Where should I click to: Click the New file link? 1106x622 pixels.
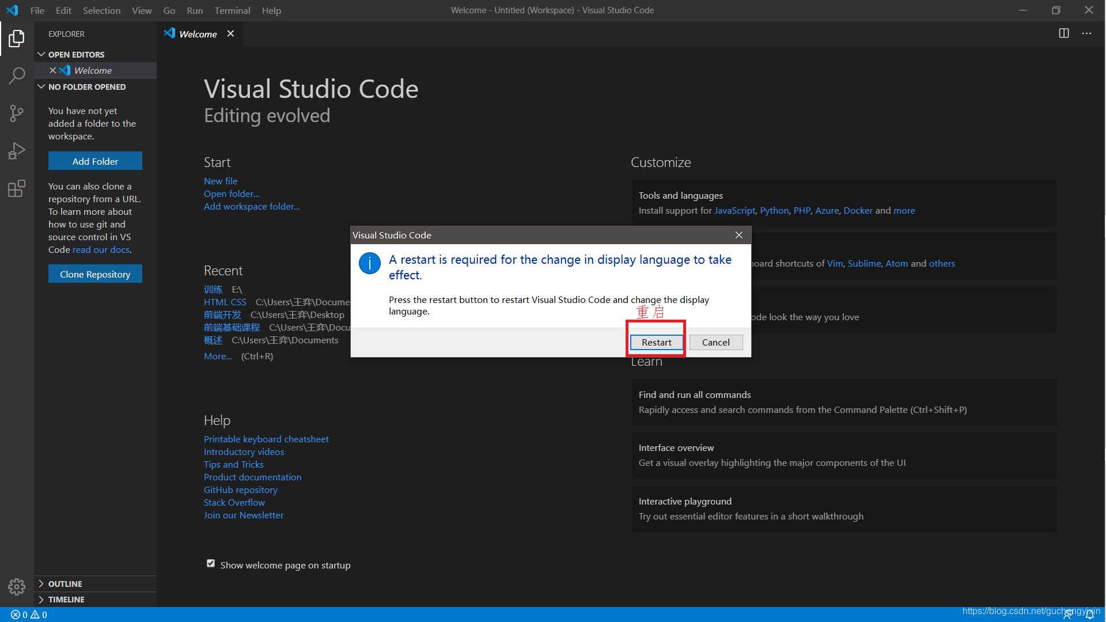[x=220, y=181]
